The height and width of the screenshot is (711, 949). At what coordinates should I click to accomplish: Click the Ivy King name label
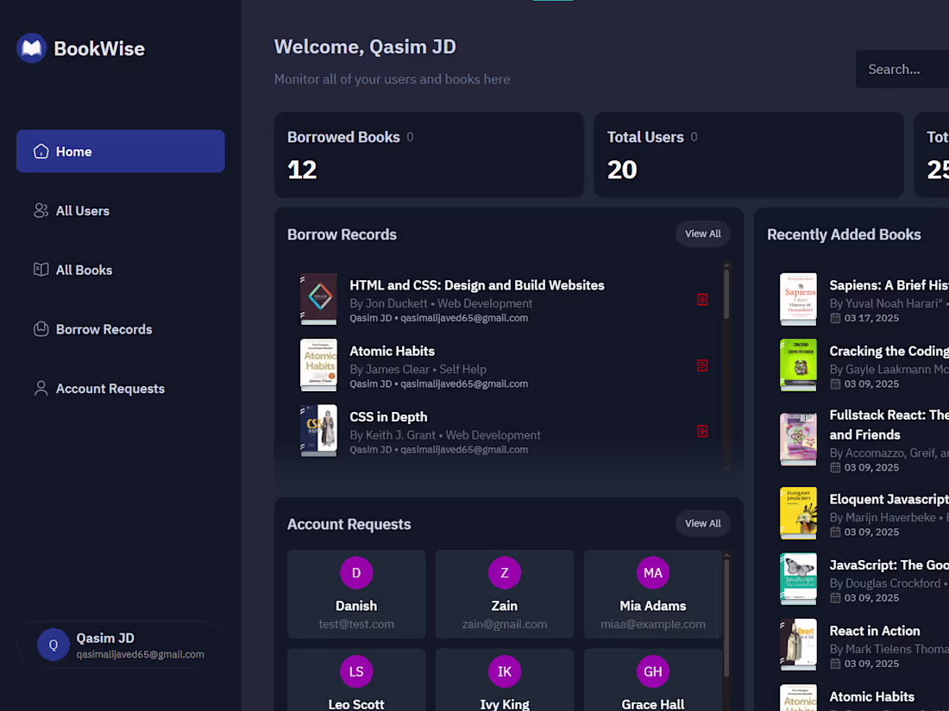[x=505, y=704]
